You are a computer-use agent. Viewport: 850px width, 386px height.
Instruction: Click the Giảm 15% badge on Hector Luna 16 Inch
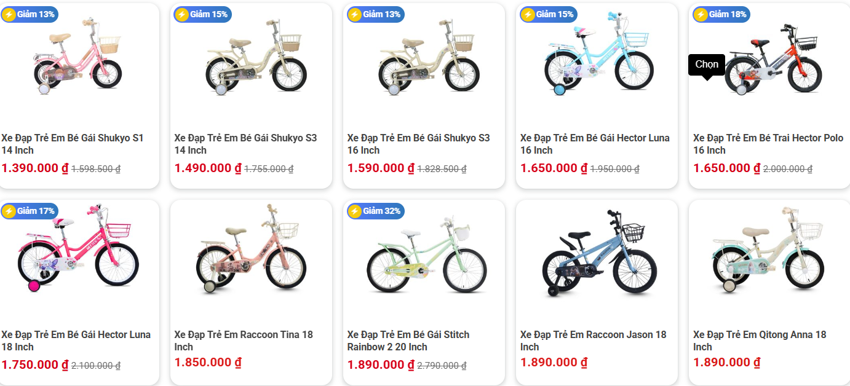click(x=547, y=14)
